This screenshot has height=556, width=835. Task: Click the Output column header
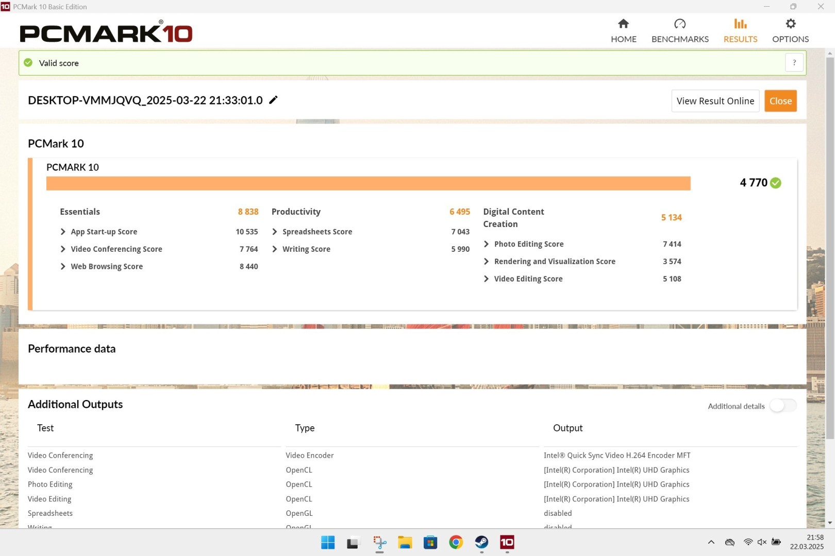[567, 428]
